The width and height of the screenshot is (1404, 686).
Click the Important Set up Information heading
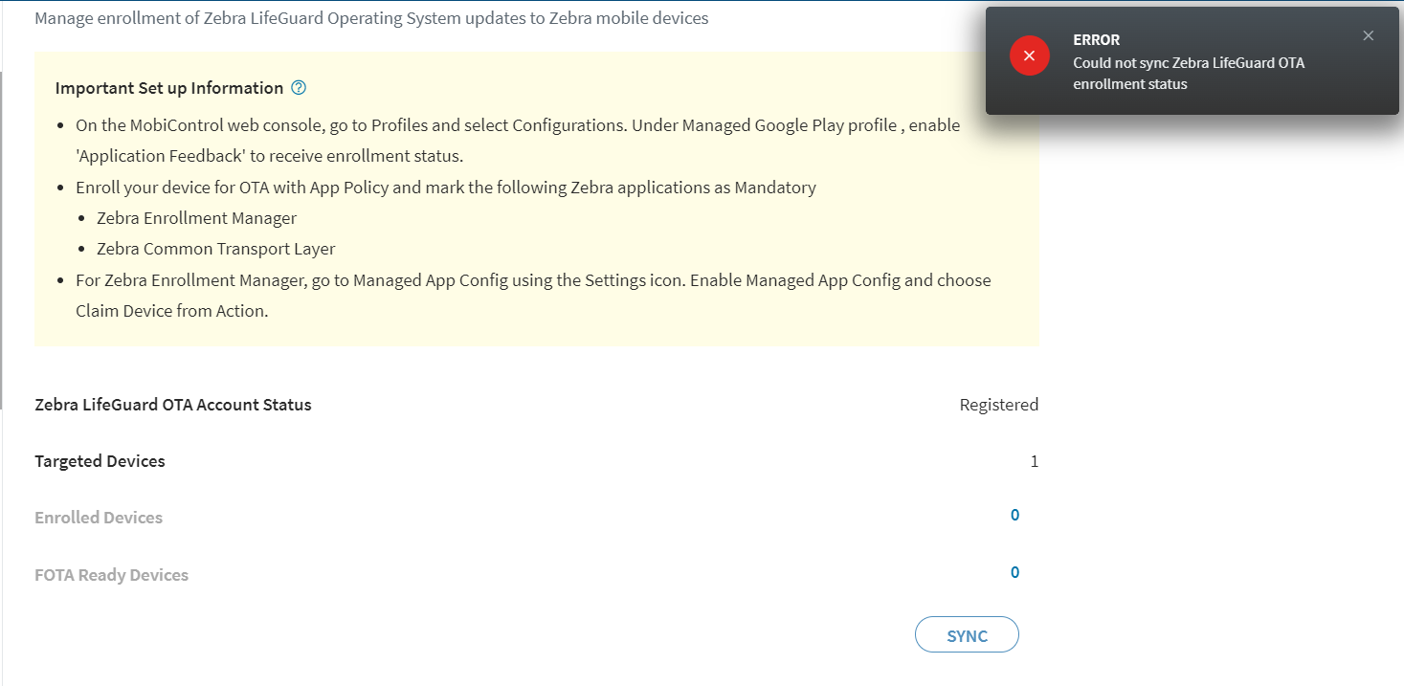coord(169,88)
